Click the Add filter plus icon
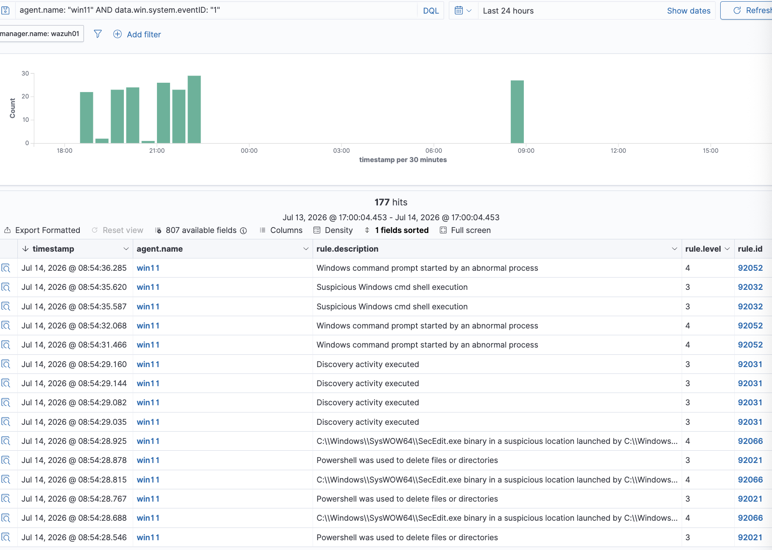 117,34
